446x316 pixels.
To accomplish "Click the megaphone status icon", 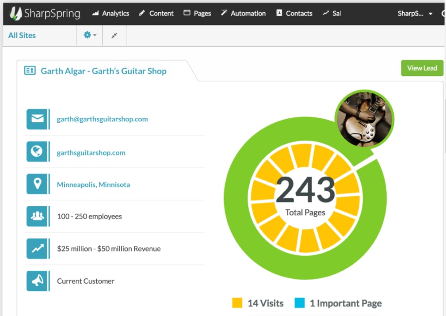I will click(37, 281).
